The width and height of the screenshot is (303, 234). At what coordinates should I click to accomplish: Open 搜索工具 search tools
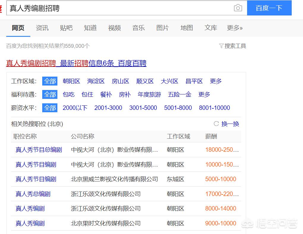click(x=235, y=46)
